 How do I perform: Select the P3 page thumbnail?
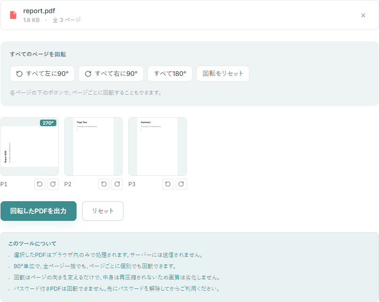click(x=157, y=146)
